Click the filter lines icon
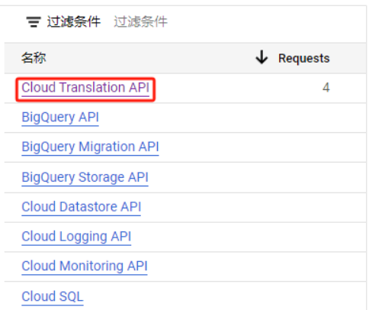Screen dimensions: 369x310 34,22
